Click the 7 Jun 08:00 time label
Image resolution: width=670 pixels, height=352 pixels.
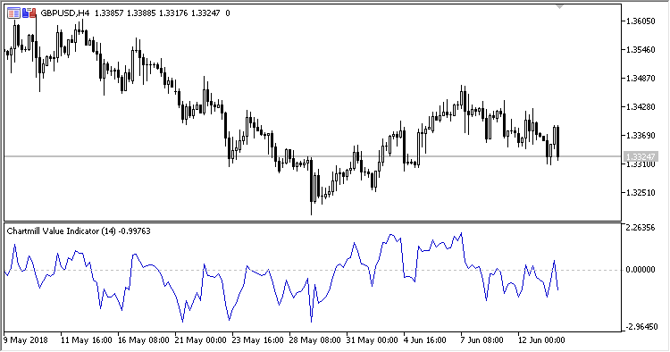pos(482,340)
